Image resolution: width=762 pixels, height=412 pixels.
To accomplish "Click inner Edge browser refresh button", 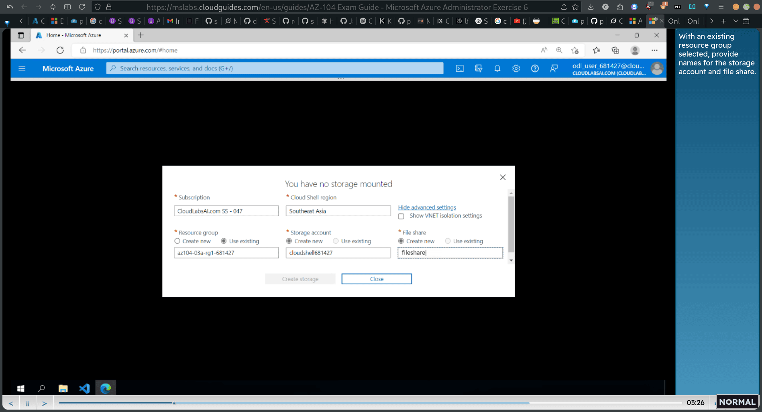I will [x=60, y=50].
